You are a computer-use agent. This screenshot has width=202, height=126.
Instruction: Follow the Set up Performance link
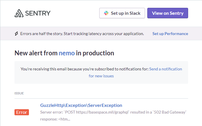click(x=170, y=34)
